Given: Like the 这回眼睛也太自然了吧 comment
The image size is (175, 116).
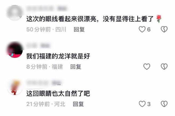Looking at the screenshot, I should coord(142,104).
